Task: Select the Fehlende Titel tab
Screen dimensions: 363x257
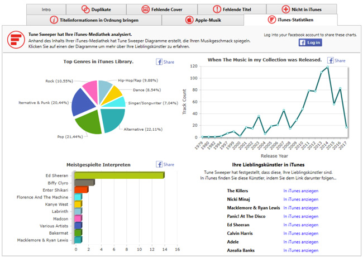Action: 232,9
